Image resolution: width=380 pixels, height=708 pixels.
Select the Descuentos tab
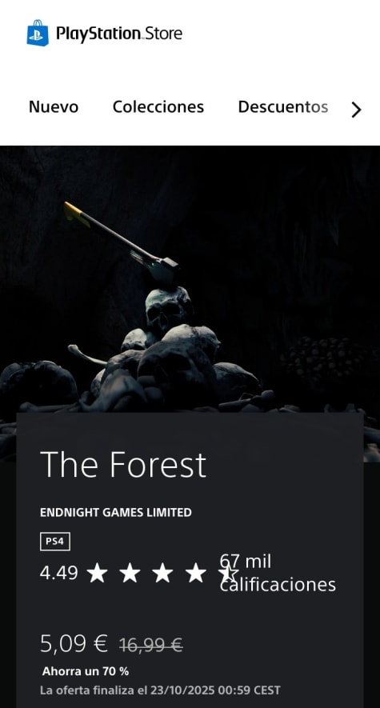coord(283,107)
